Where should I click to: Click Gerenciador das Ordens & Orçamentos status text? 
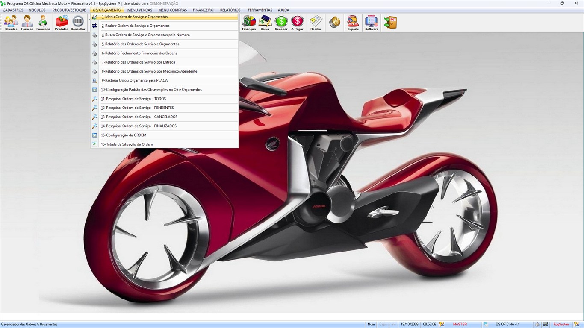coord(29,325)
